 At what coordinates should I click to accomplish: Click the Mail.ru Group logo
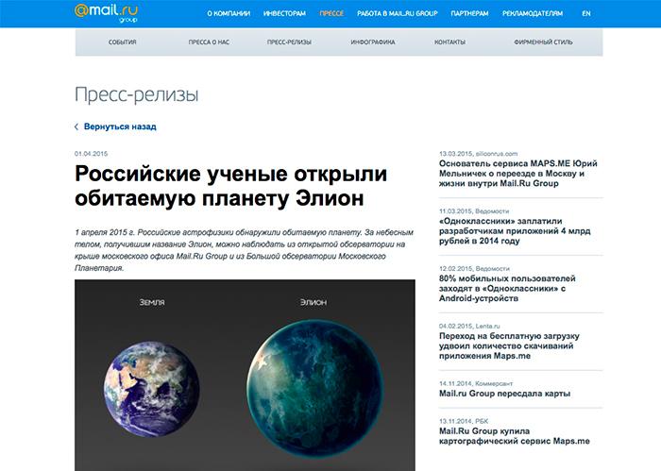(x=109, y=12)
